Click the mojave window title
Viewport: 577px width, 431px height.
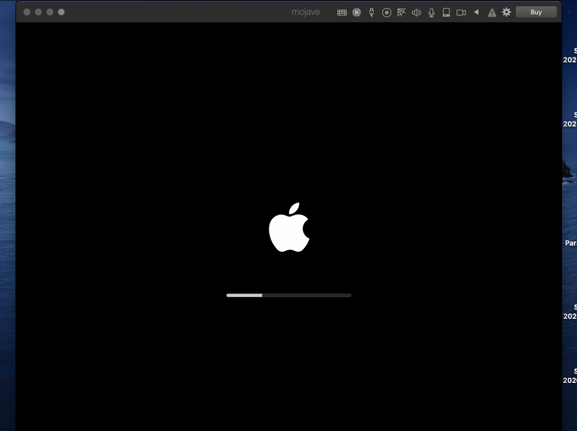pos(305,11)
